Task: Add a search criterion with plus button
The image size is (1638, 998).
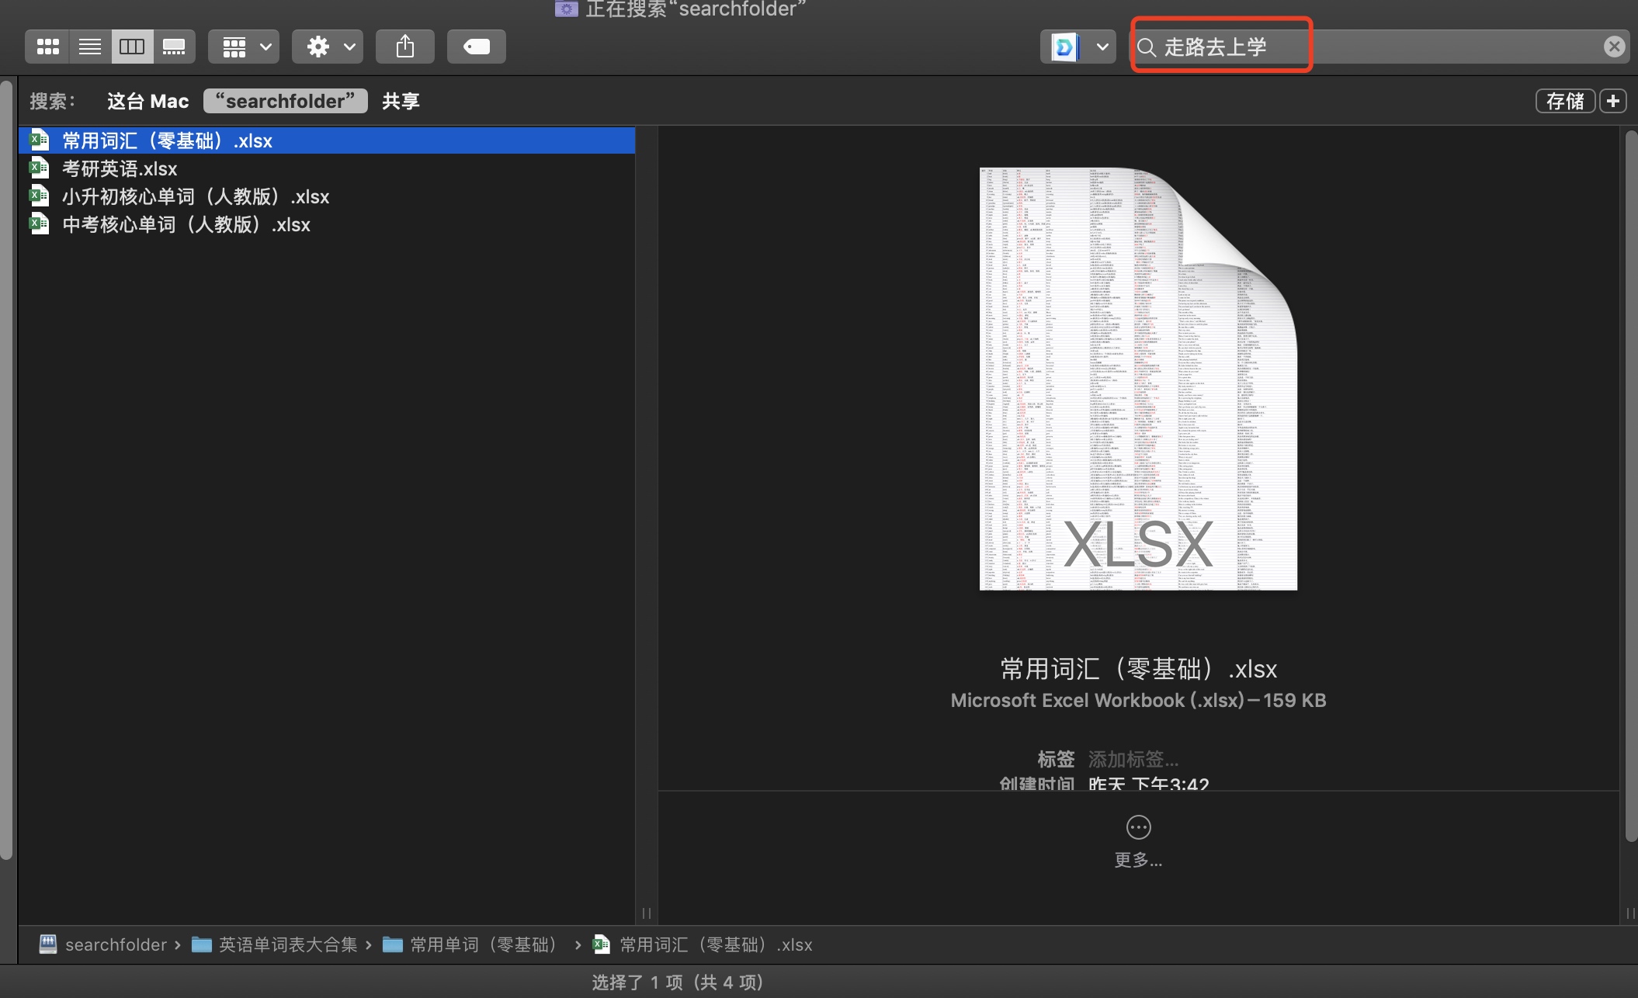Action: click(1613, 101)
